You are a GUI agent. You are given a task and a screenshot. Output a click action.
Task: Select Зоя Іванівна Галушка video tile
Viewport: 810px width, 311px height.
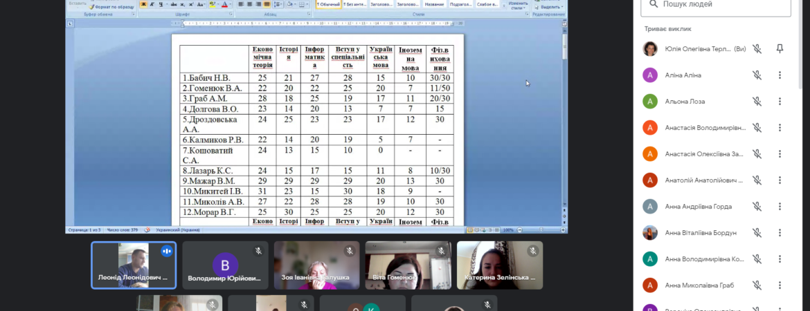pos(316,265)
